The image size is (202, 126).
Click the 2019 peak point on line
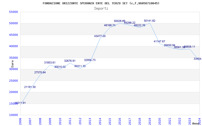tap(150, 23)
